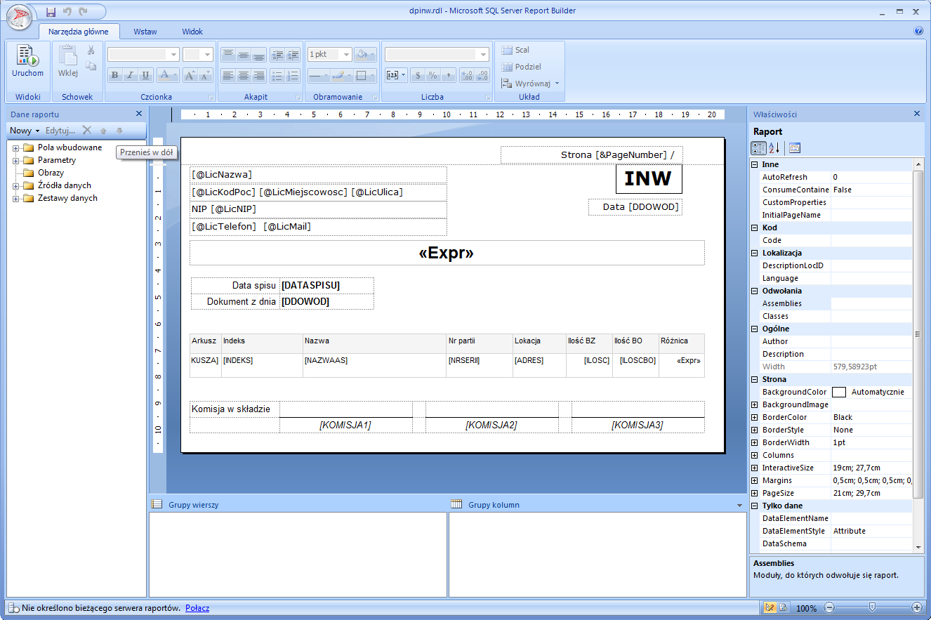This screenshot has width=931, height=620.
Task: Open Wyrównaj dropdown in Układ group
Action: (531, 83)
